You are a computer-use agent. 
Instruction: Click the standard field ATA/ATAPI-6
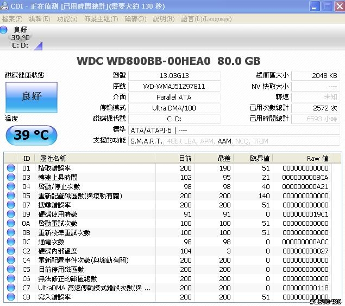tap(234, 131)
